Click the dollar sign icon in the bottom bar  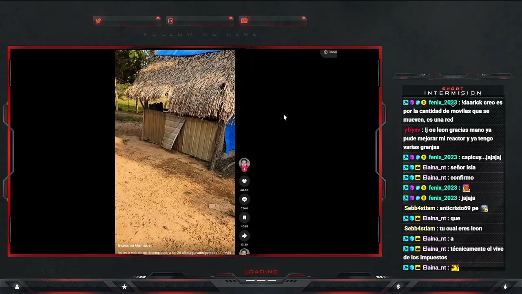(x=398, y=287)
